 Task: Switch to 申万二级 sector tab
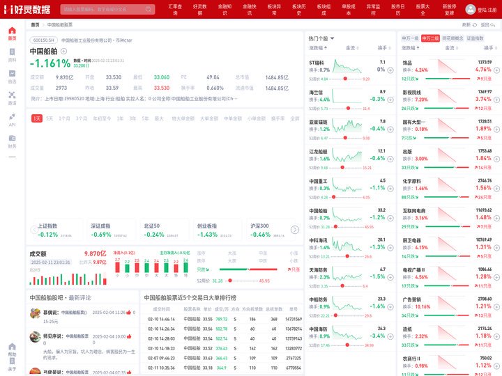[x=430, y=38]
